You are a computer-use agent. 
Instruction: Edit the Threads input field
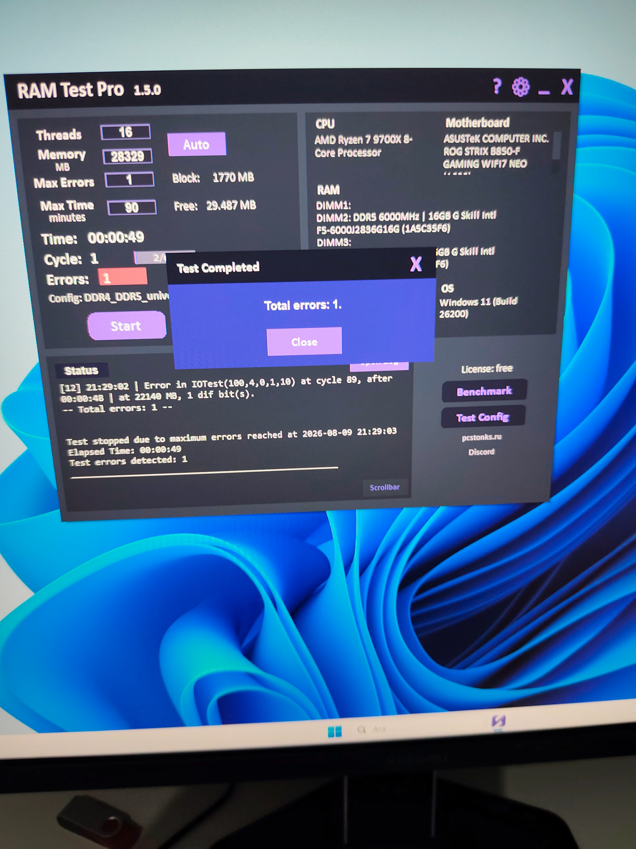tap(126, 132)
